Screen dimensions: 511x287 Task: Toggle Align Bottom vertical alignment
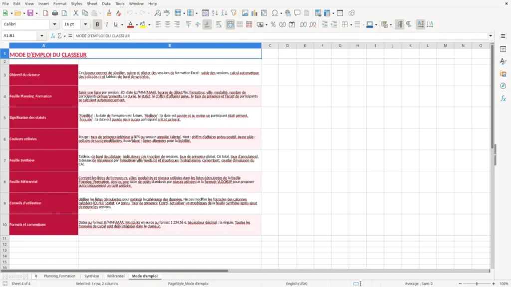click(207, 24)
